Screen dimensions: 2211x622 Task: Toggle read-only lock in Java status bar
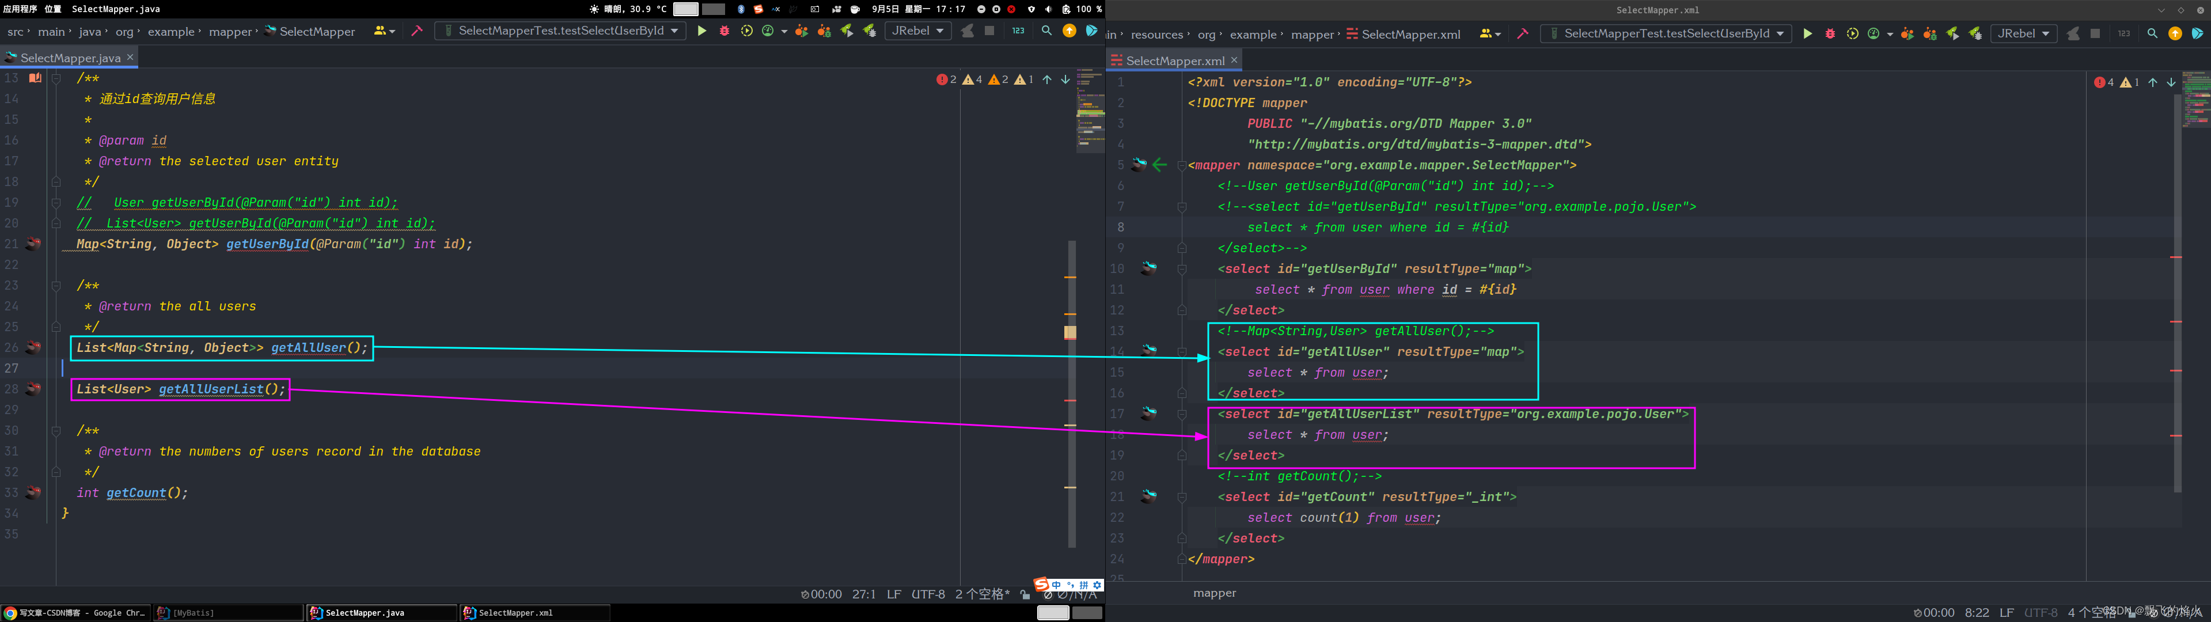[x=1025, y=594]
